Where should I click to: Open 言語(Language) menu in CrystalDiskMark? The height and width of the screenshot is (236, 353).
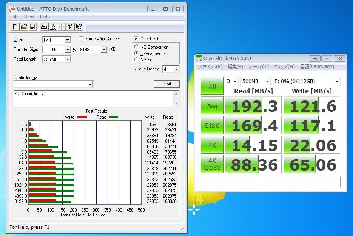tap(317, 67)
